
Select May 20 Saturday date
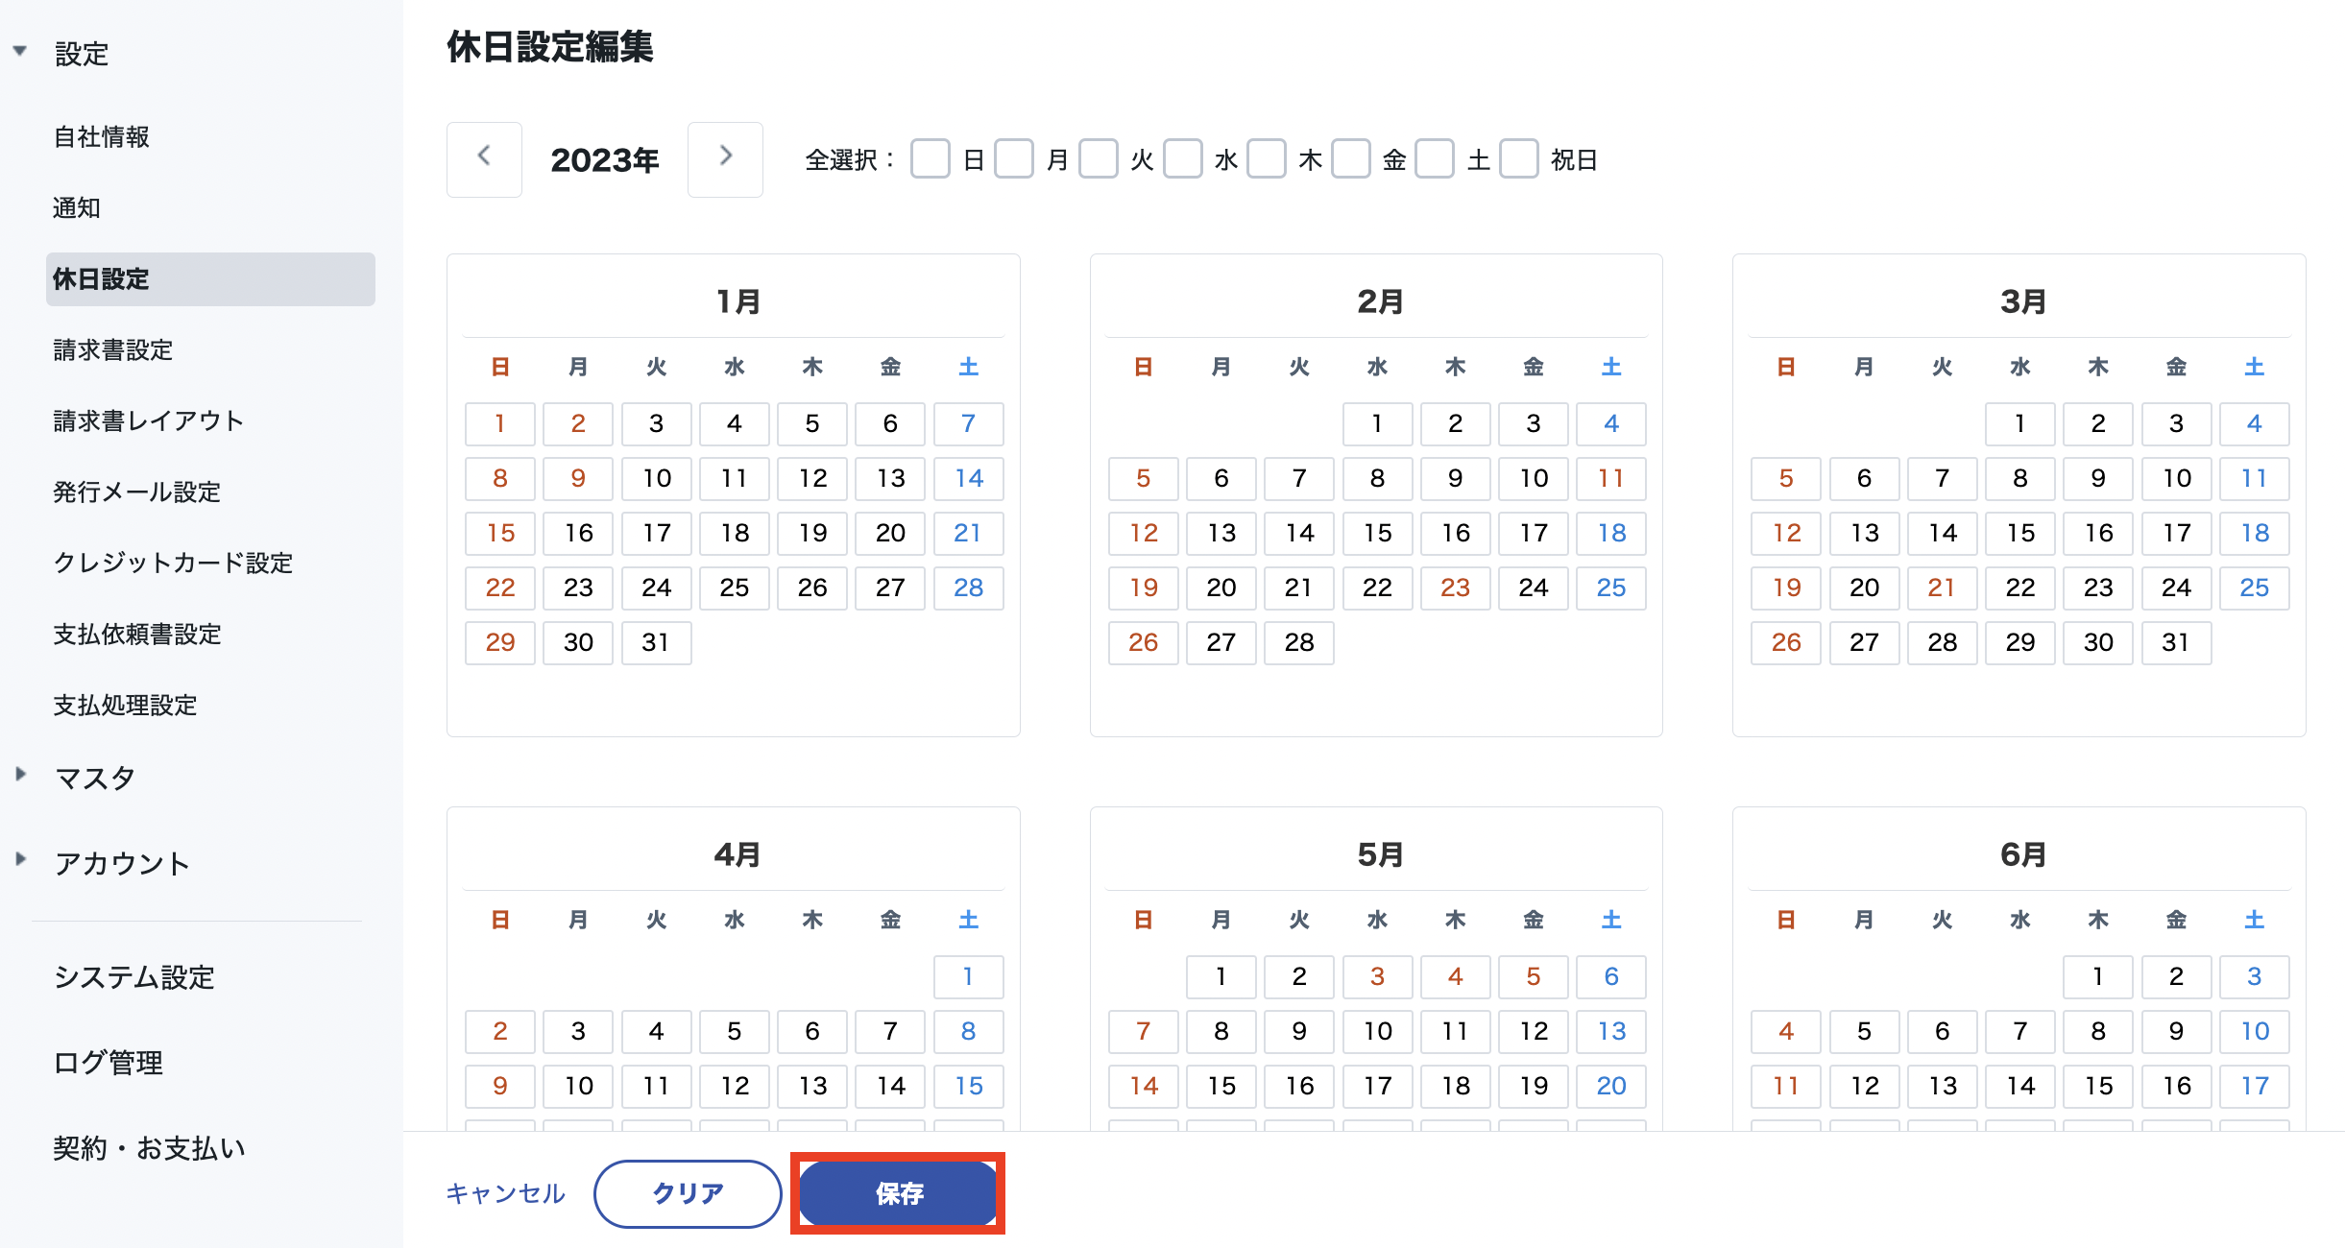click(1611, 1086)
